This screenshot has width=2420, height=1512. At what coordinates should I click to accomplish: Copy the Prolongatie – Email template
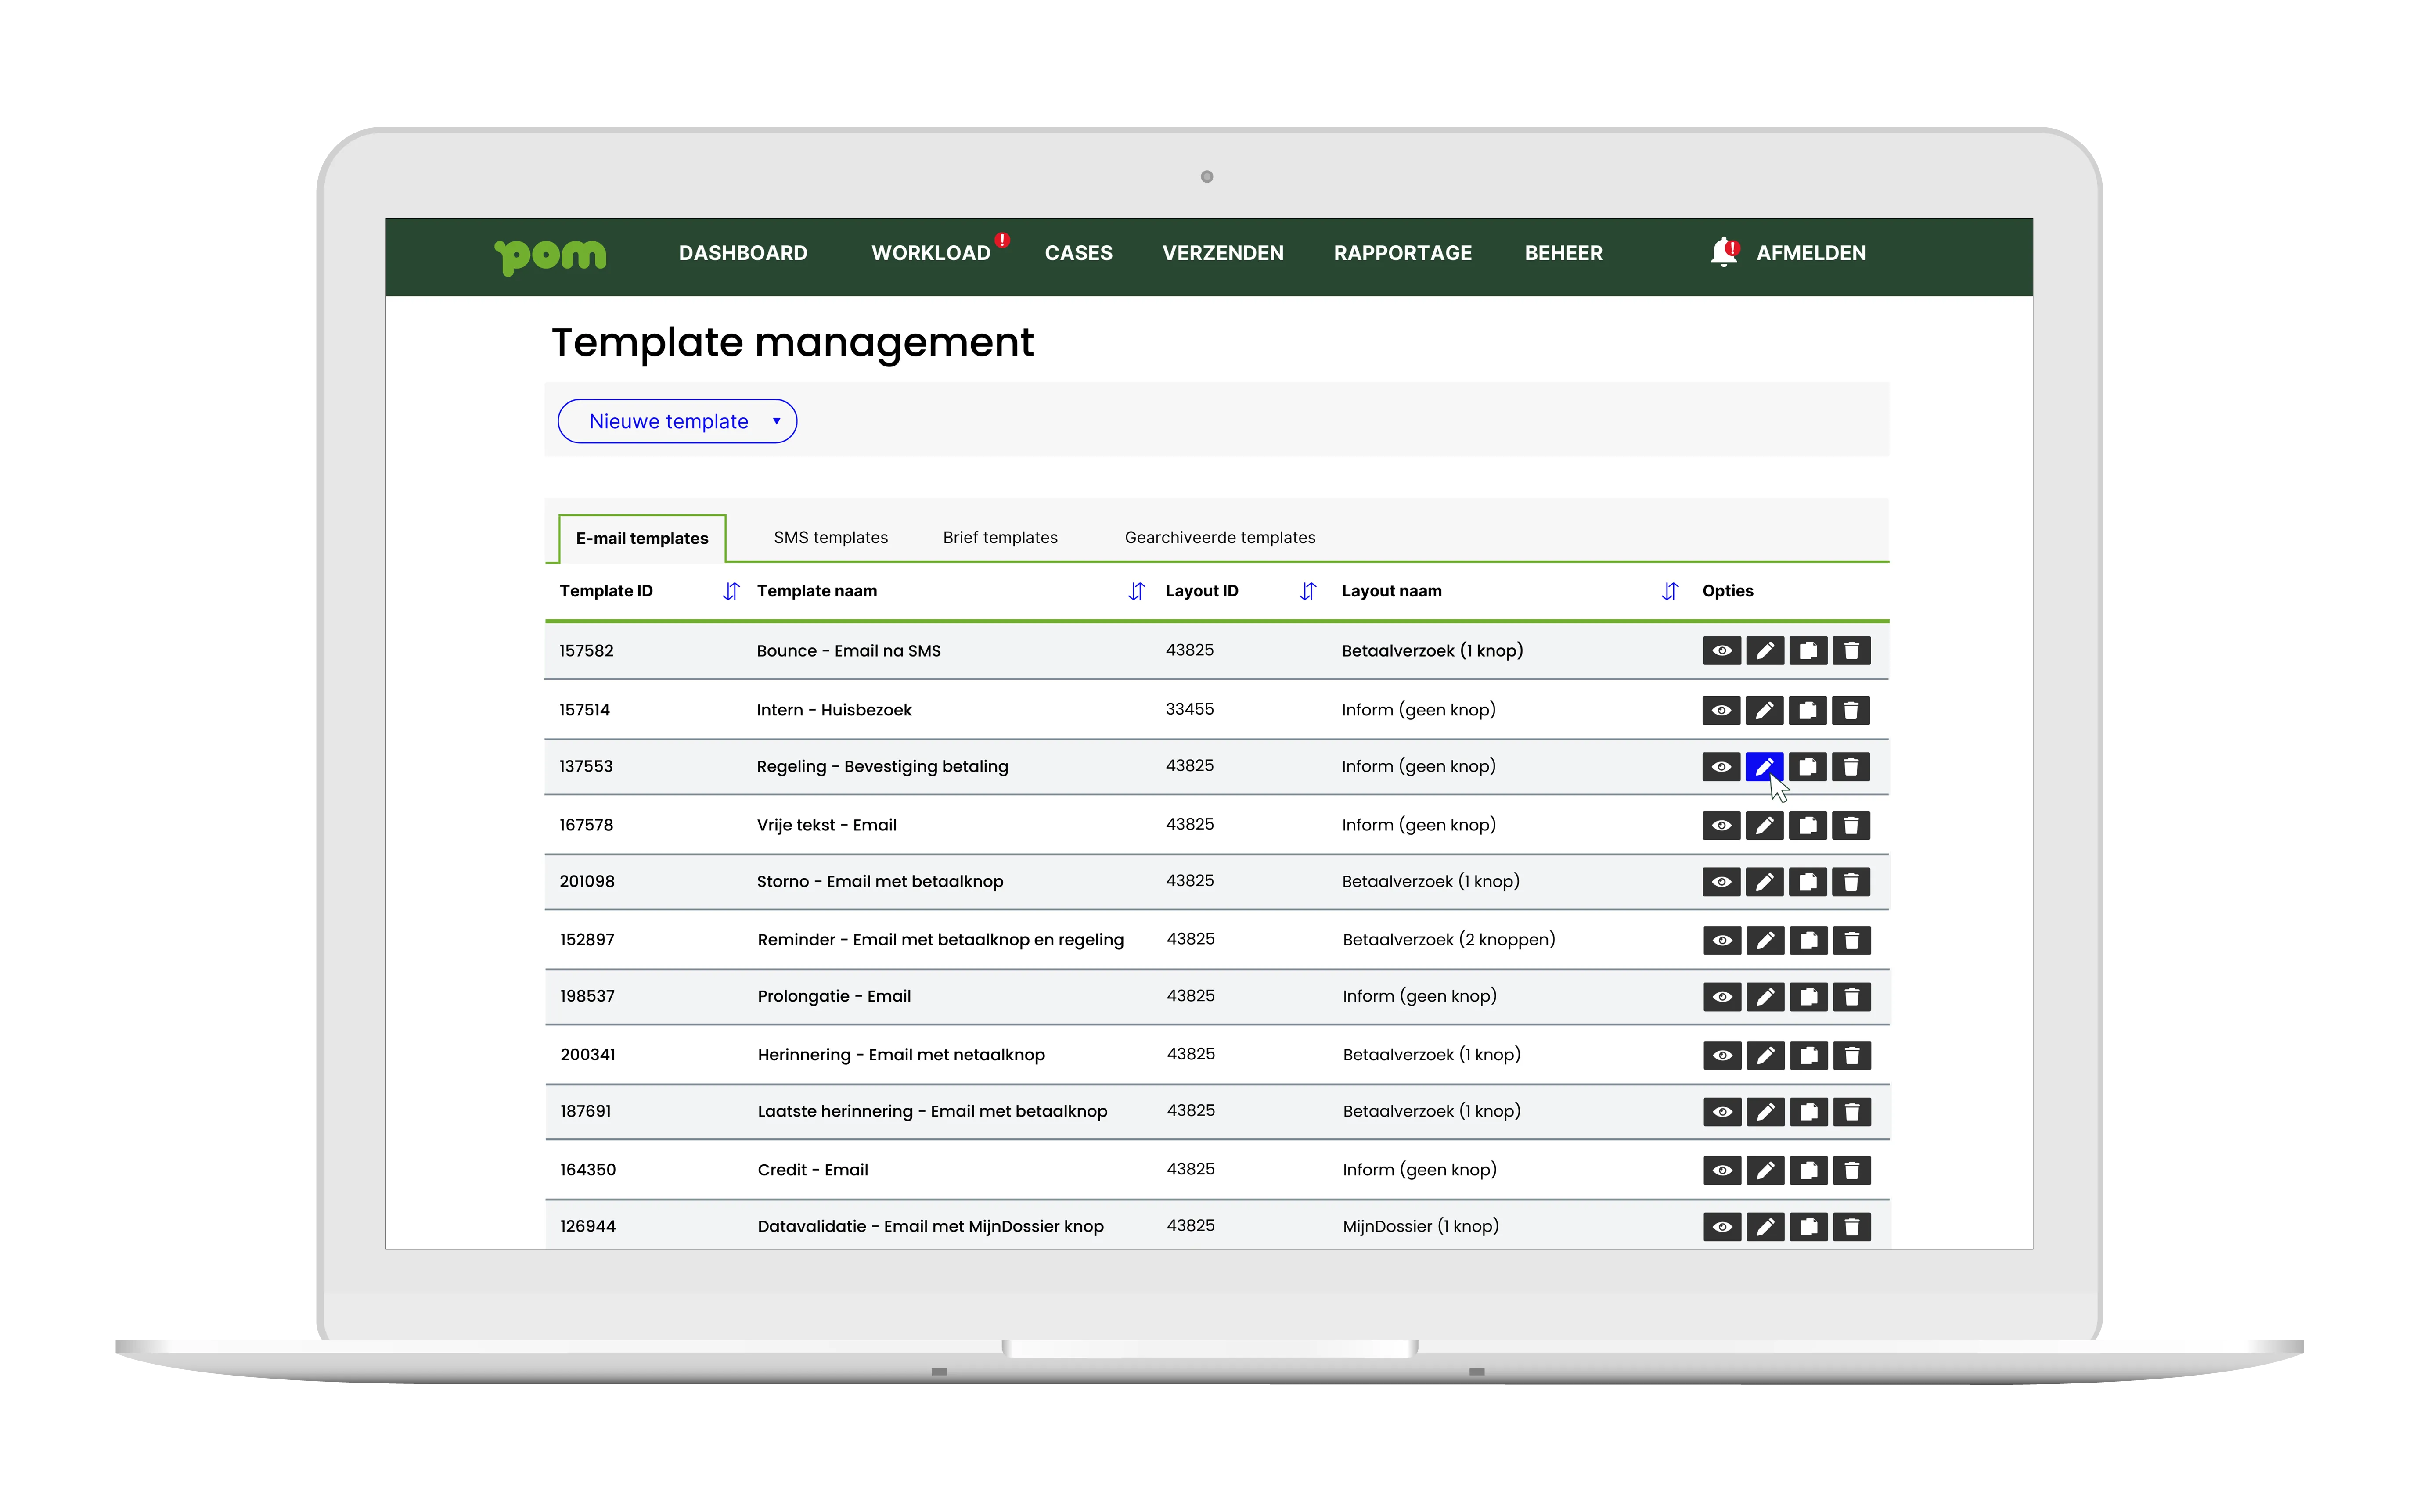[1809, 997]
